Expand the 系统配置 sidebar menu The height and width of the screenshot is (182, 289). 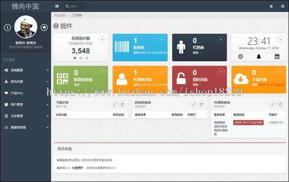[26, 70]
